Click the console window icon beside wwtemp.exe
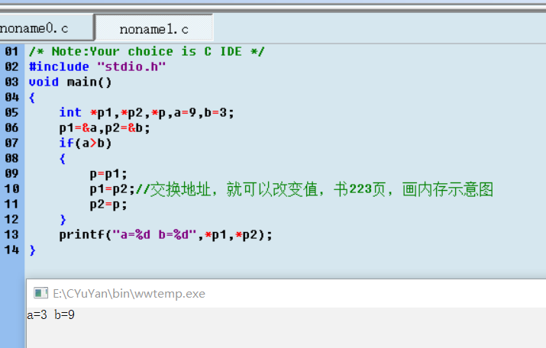This screenshot has height=348, width=546. [40, 293]
